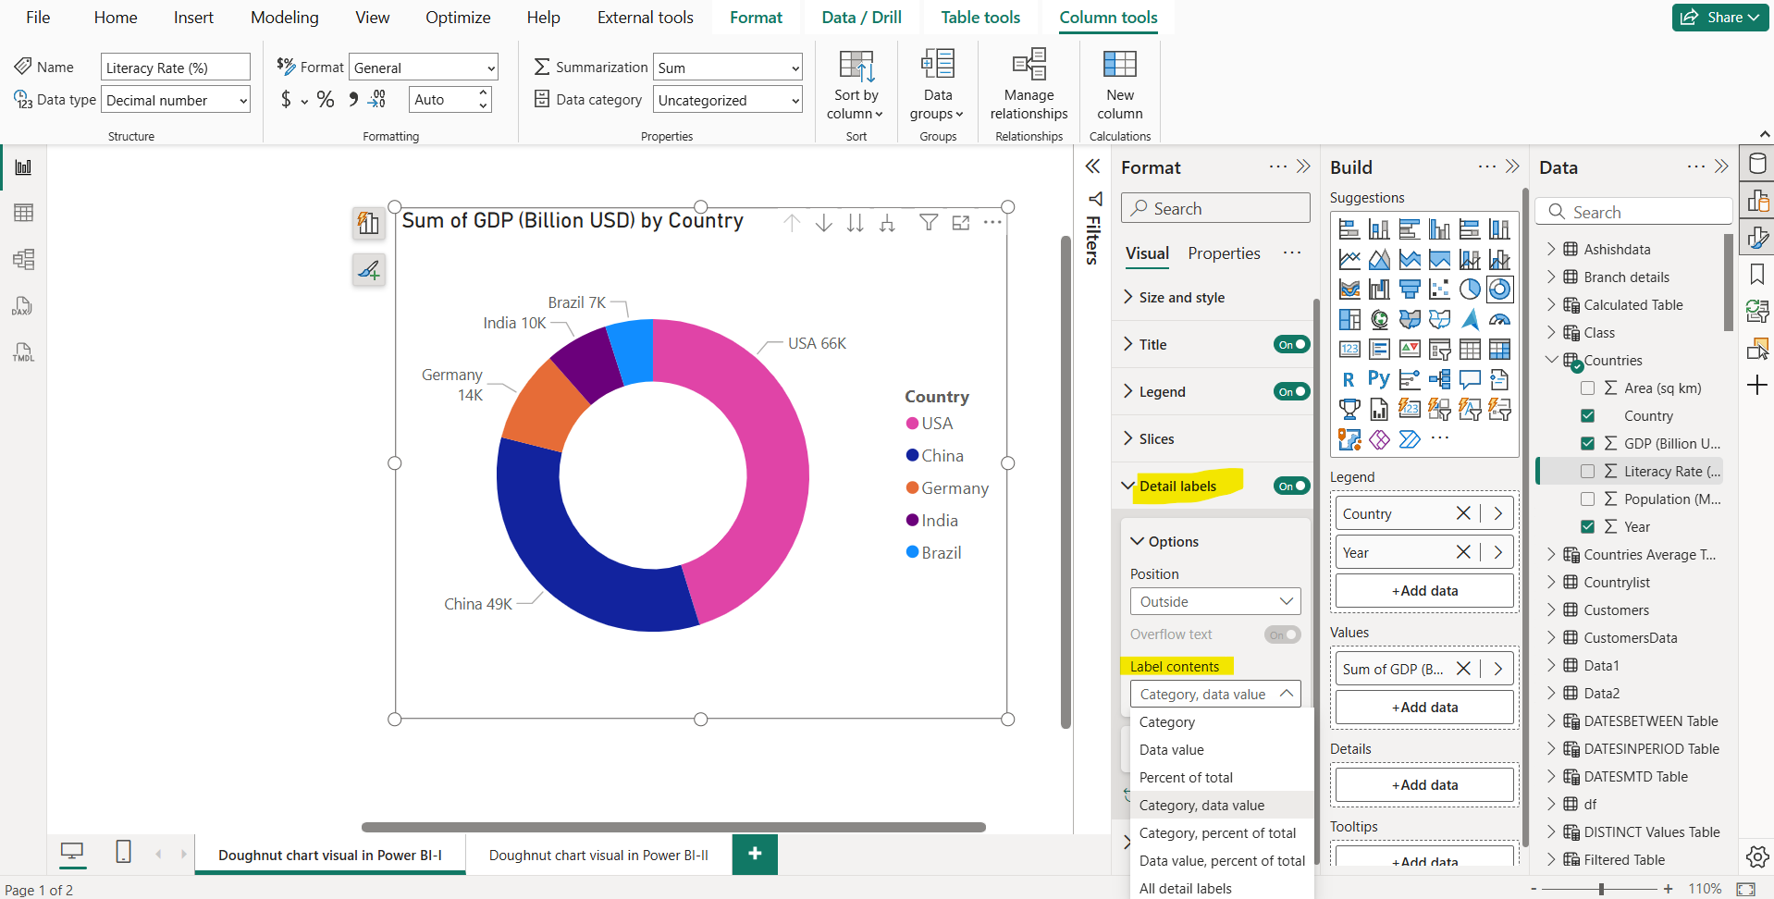The width and height of the screenshot is (1774, 899).
Task: Select the gauge visual in suggestions
Action: pyautogui.click(x=1500, y=320)
